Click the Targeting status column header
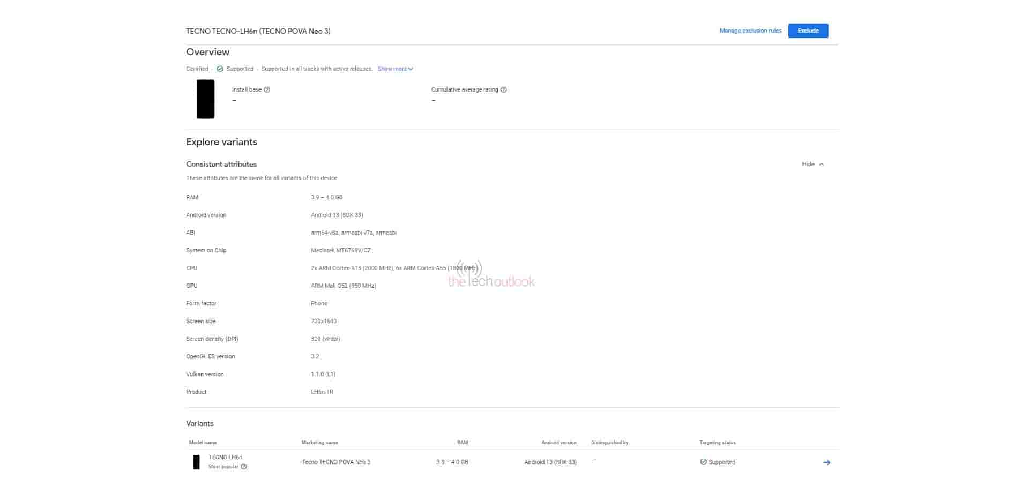 [x=717, y=443]
